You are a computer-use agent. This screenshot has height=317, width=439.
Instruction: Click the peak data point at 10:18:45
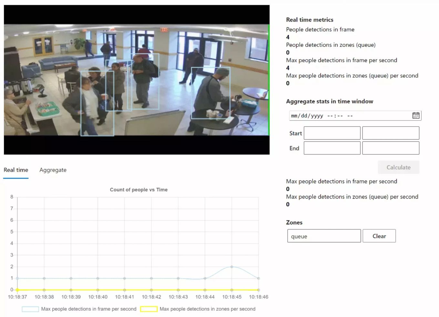[232, 267]
